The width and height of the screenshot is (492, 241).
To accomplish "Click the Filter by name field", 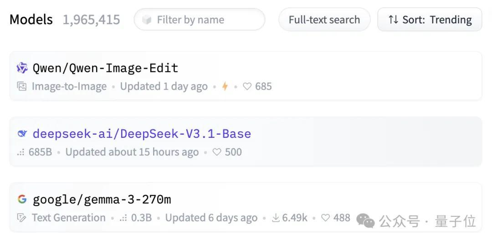I will 200,20.
